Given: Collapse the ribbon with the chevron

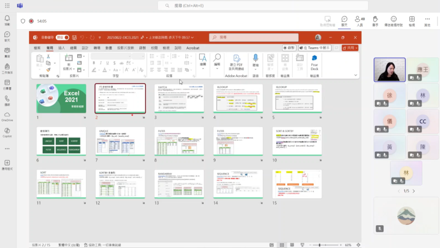Looking at the screenshot, I should click(355, 75).
